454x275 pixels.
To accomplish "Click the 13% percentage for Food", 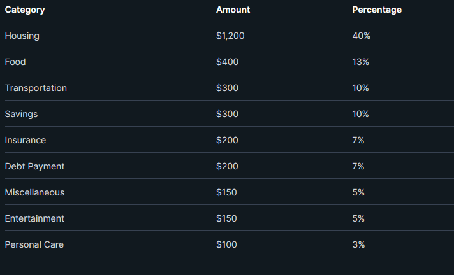I will click(x=360, y=62).
